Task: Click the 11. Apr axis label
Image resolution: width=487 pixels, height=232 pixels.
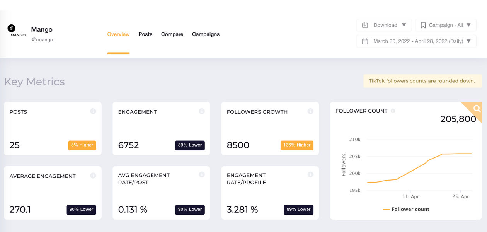Action: pos(410,196)
